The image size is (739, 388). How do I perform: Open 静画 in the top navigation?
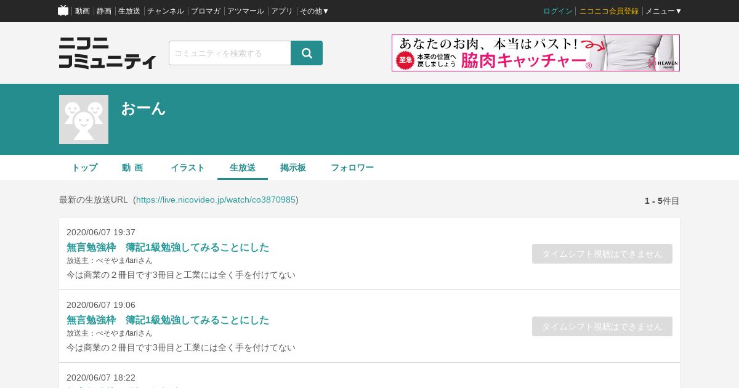tap(104, 11)
